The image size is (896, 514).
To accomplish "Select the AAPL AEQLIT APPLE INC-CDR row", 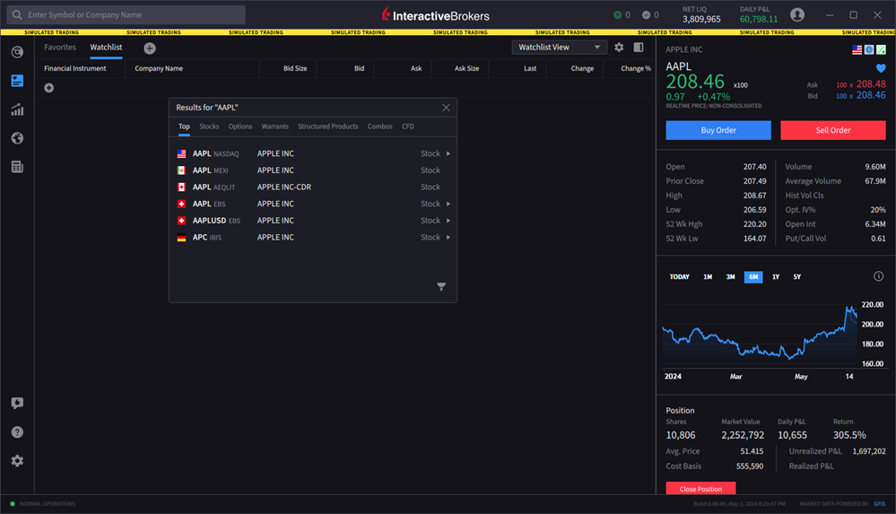I will 313,187.
